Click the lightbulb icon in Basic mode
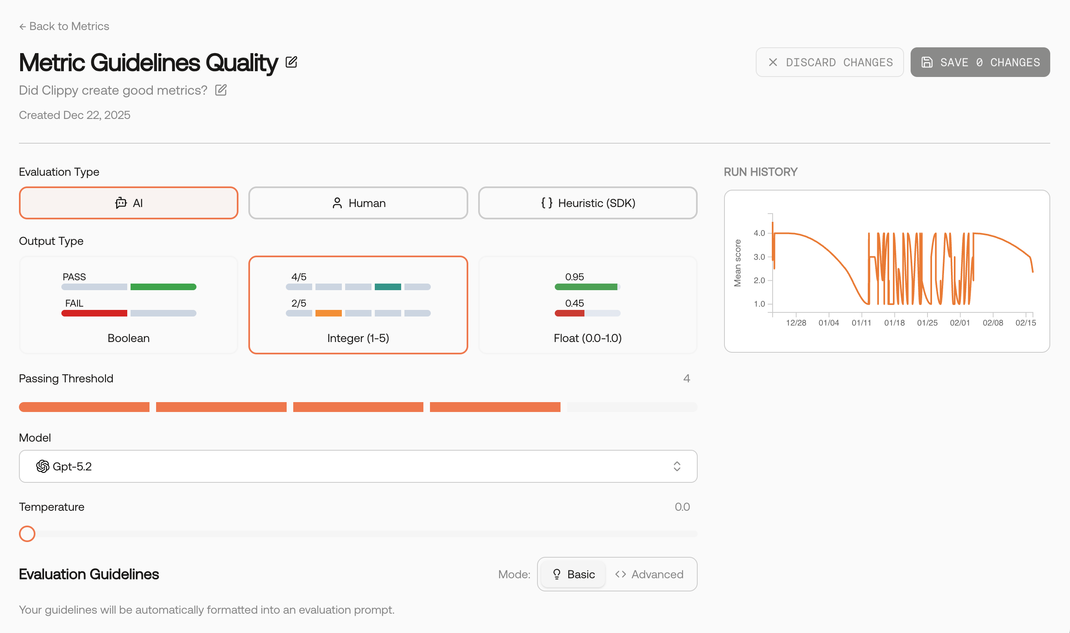The width and height of the screenshot is (1070, 633). pos(556,574)
